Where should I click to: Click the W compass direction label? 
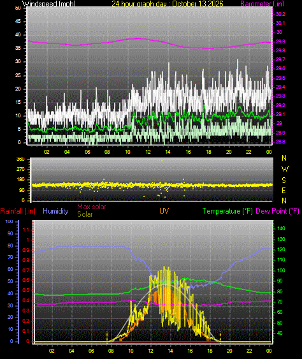pyautogui.click(x=285, y=169)
